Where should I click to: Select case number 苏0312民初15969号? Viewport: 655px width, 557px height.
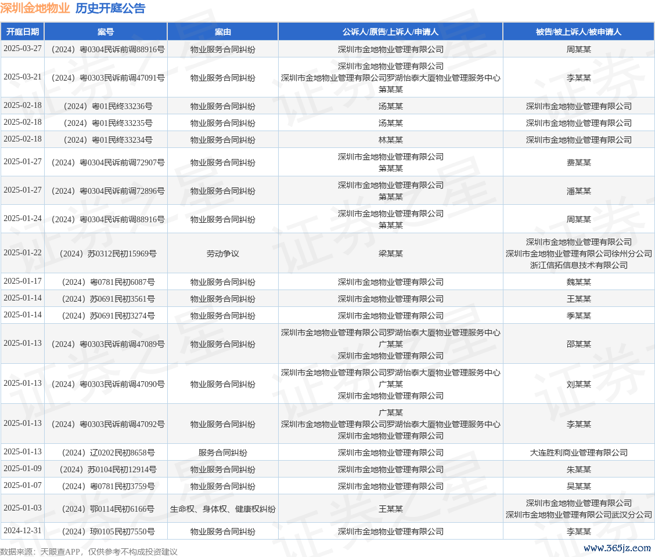click(x=108, y=254)
